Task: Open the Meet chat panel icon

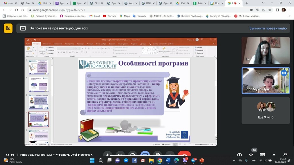Action: [x=262, y=155]
